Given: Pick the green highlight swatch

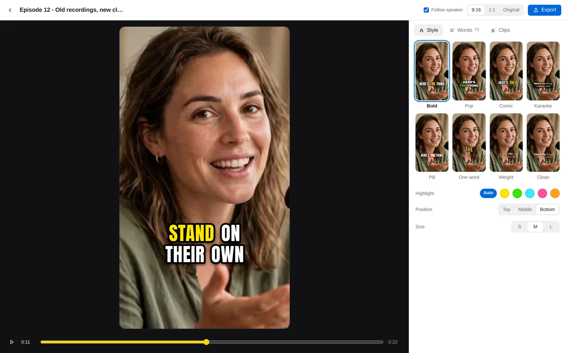Looking at the screenshot, I should point(517,193).
